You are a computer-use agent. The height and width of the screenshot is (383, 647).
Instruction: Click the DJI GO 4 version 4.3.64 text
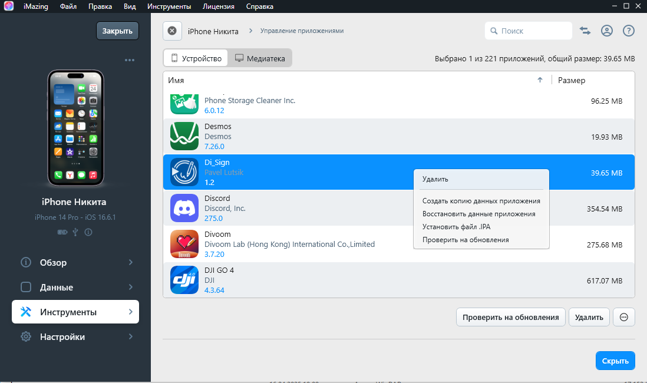coord(214,290)
